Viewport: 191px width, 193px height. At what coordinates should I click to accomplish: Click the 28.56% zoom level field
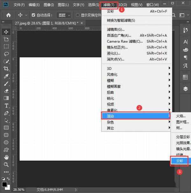(x=19, y=189)
